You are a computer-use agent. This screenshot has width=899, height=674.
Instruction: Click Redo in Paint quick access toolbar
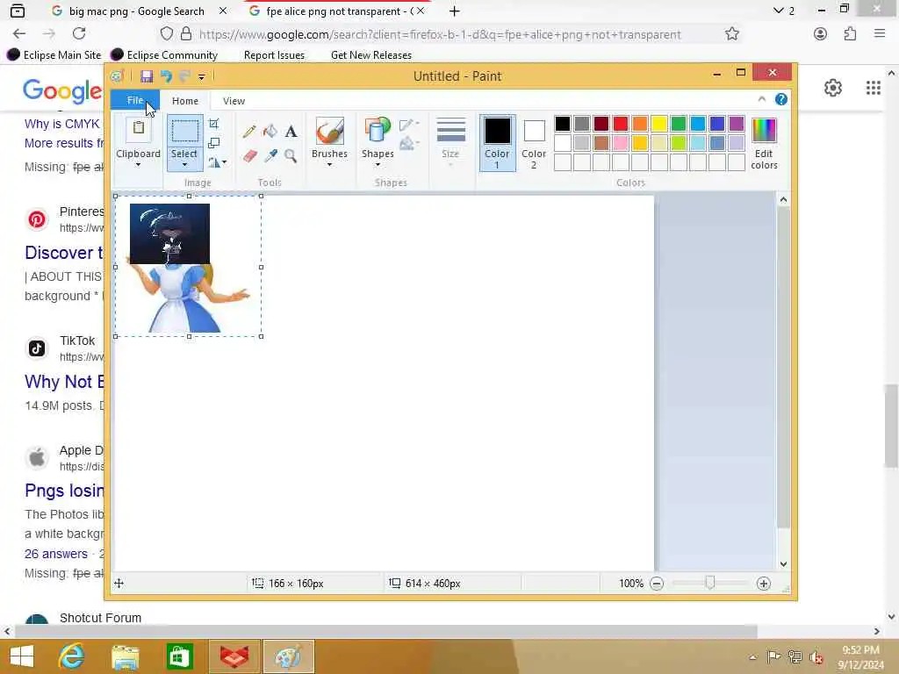click(x=184, y=76)
